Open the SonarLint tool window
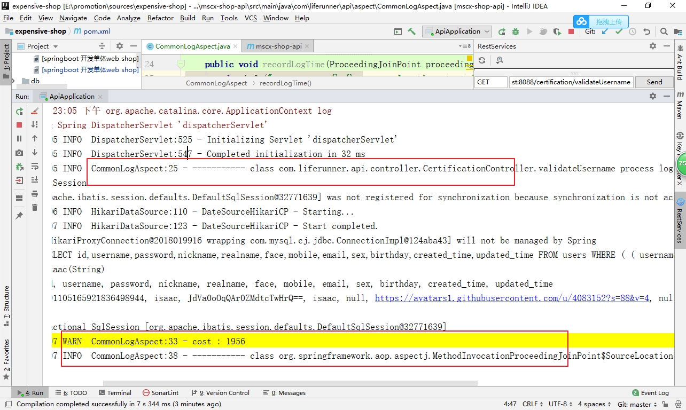Screen dimensions: 686x410 (x=161, y=393)
